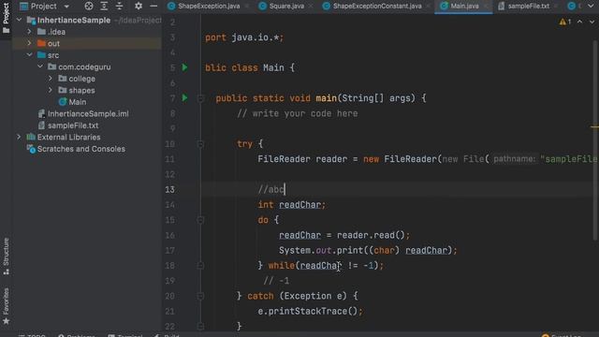Toggle fold marker at while line 18
The width and height of the screenshot is (599, 337).
click(200, 266)
